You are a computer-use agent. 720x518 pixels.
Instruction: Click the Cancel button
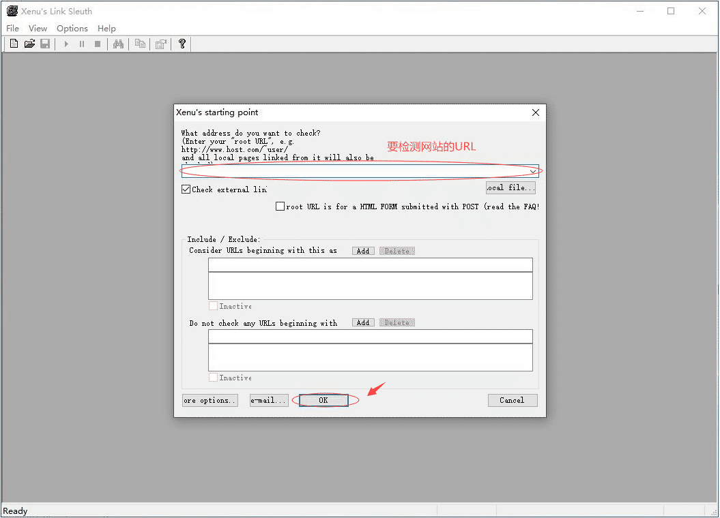tap(513, 400)
